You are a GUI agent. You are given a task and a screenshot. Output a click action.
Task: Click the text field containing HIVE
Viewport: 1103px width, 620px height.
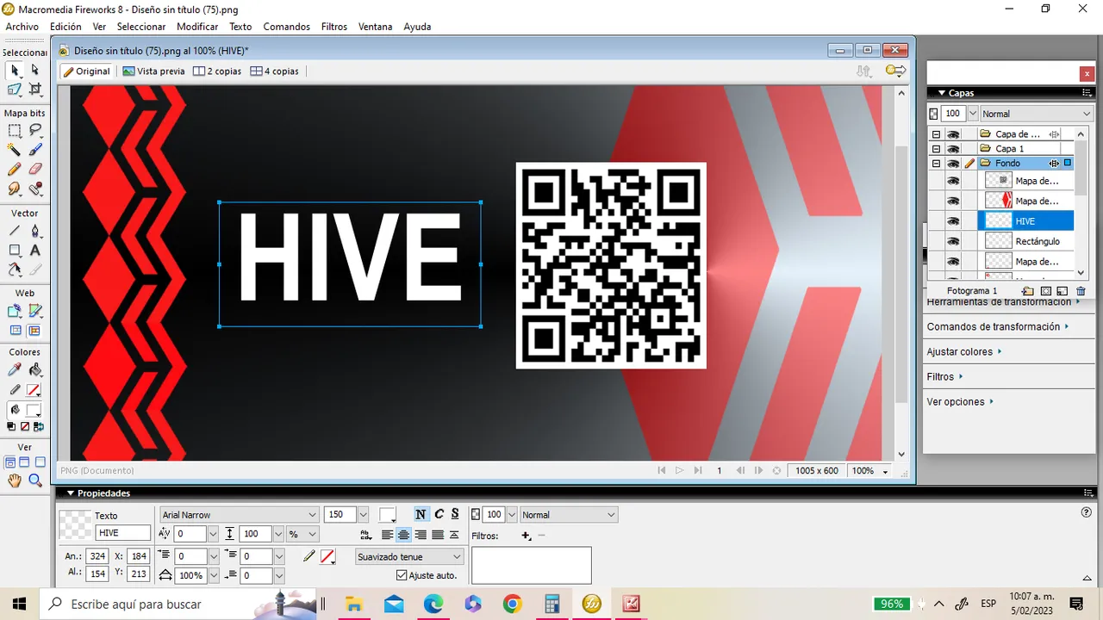[123, 534]
